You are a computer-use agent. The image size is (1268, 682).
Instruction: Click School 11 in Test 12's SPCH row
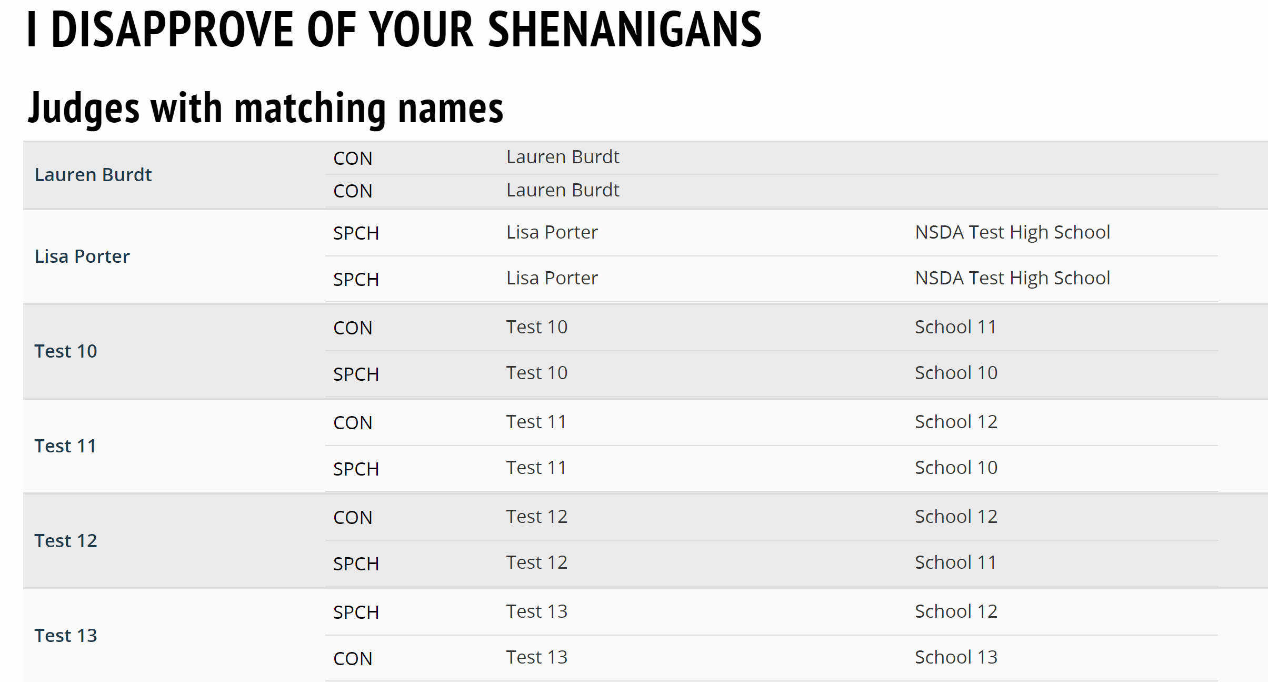tap(955, 562)
